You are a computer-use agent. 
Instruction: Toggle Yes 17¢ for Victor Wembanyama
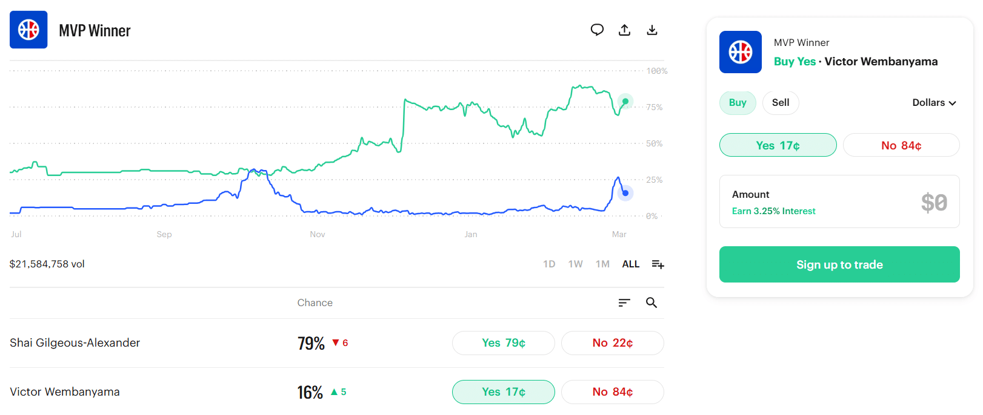click(x=503, y=391)
